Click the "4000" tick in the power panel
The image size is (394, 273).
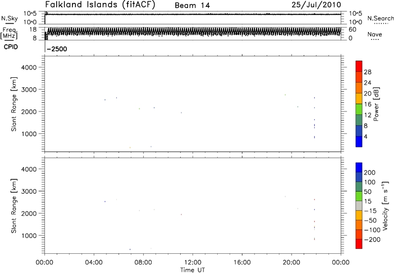click(29, 68)
